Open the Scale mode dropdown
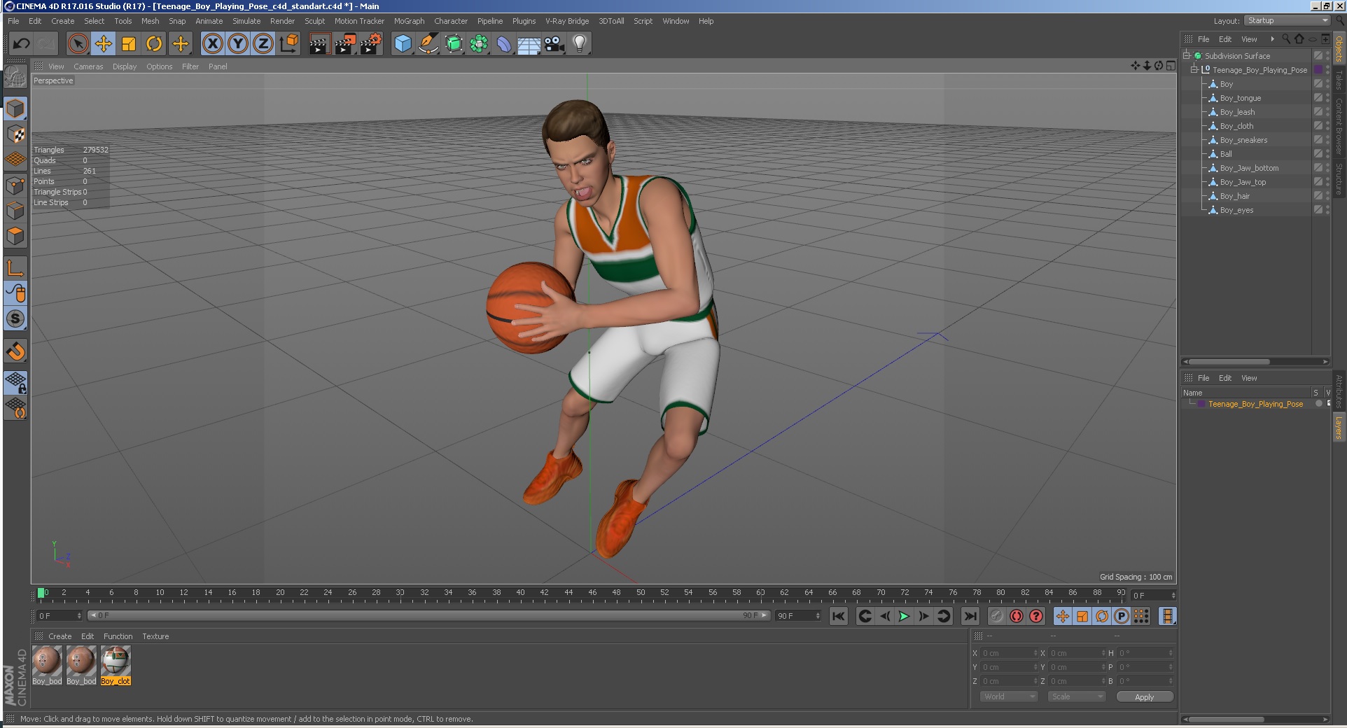This screenshot has width=1347, height=728. [x=1076, y=696]
